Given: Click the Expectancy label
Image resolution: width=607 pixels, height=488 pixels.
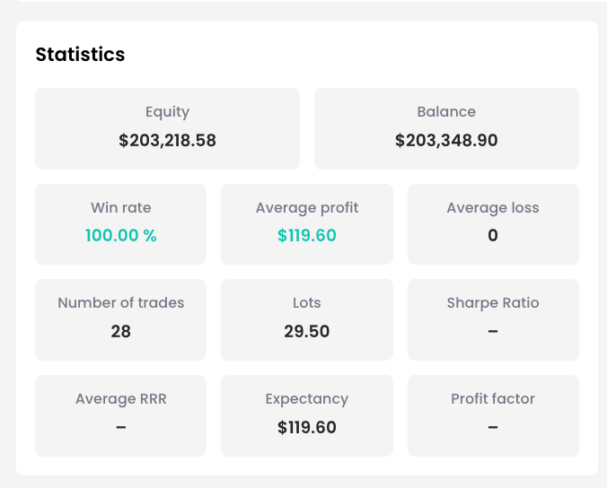Looking at the screenshot, I should [x=307, y=399].
